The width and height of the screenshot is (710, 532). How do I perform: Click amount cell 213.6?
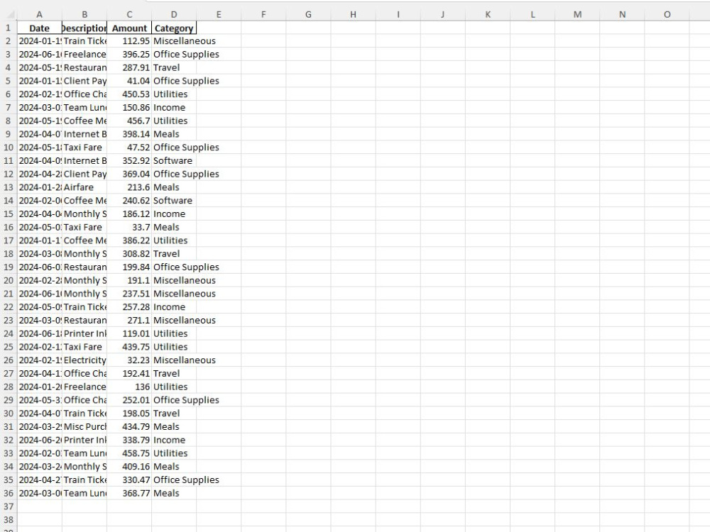point(129,187)
